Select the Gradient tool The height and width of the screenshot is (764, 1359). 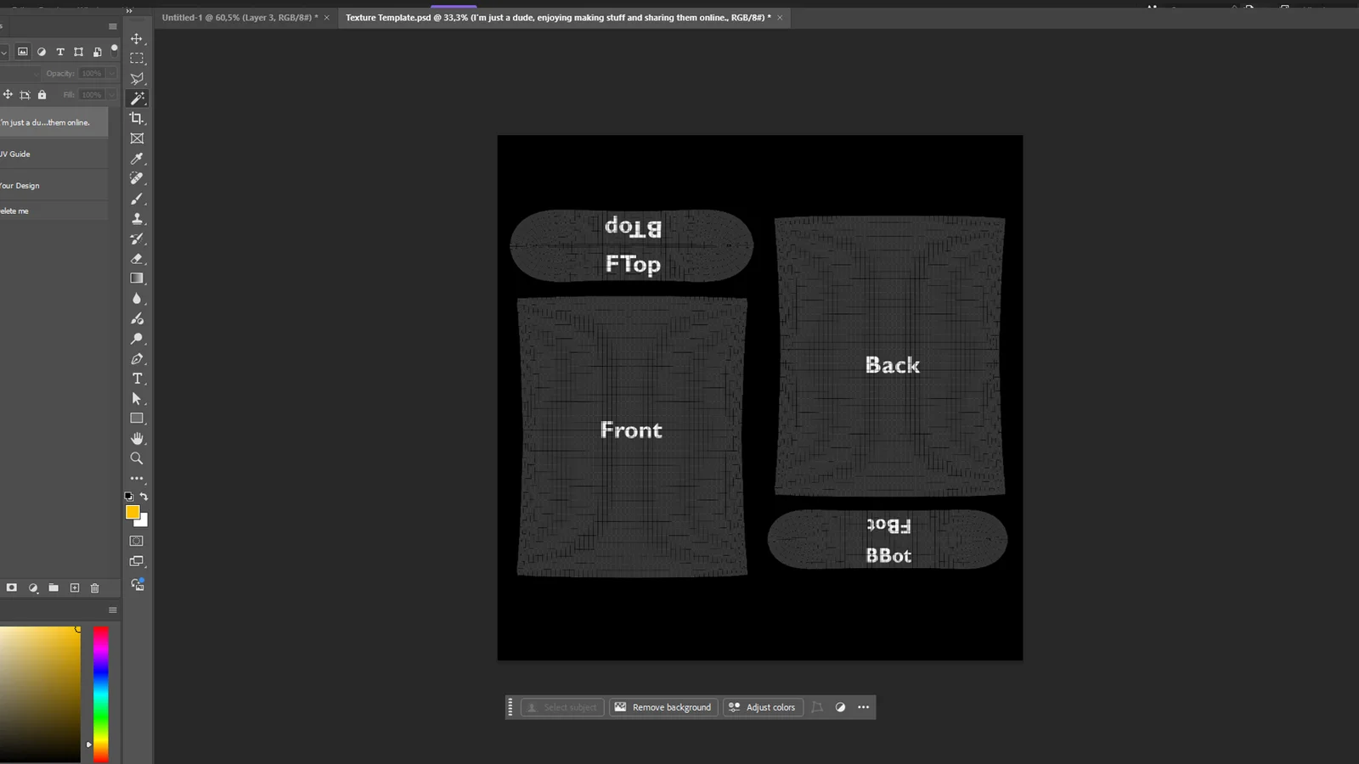point(137,278)
